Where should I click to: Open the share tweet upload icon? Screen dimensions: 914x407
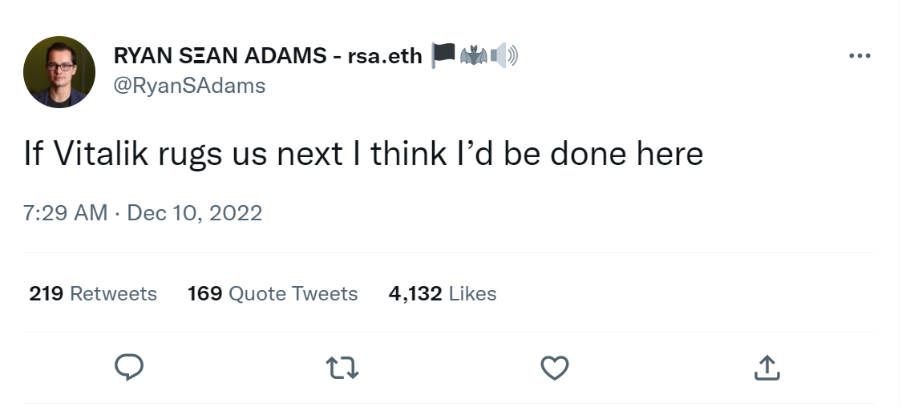(767, 368)
